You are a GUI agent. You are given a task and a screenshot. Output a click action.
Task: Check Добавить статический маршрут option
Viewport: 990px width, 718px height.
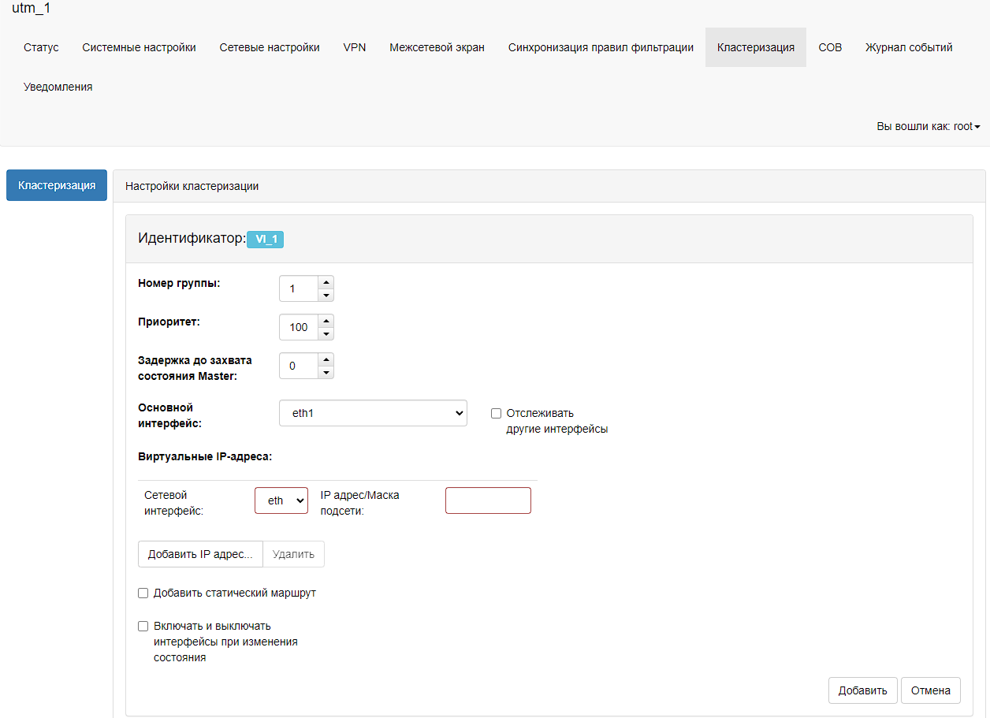143,593
